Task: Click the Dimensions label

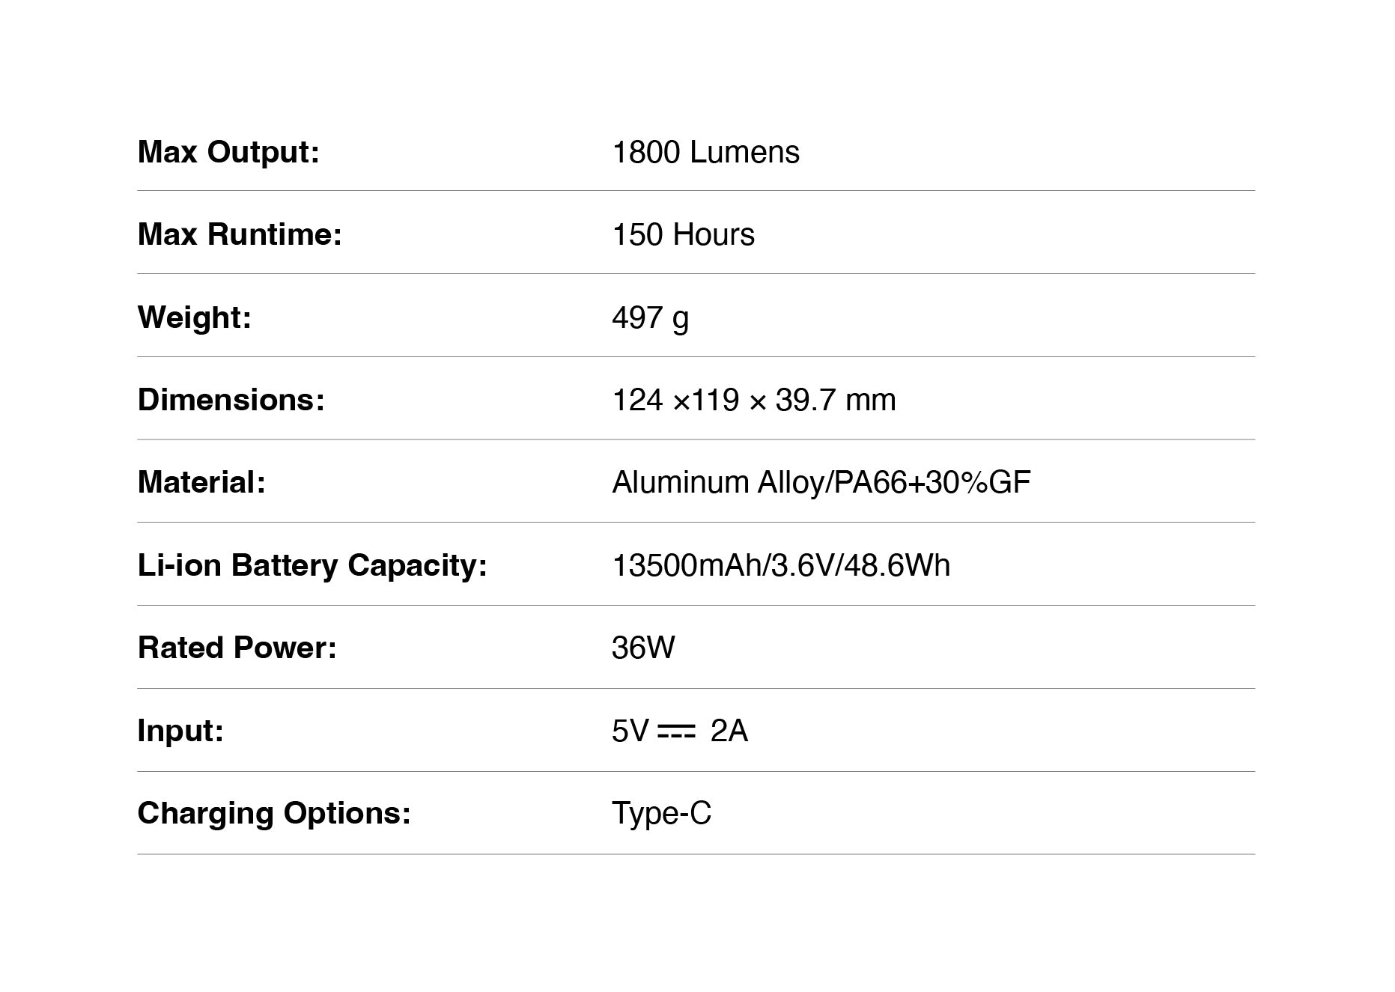Action: coord(231,400)
